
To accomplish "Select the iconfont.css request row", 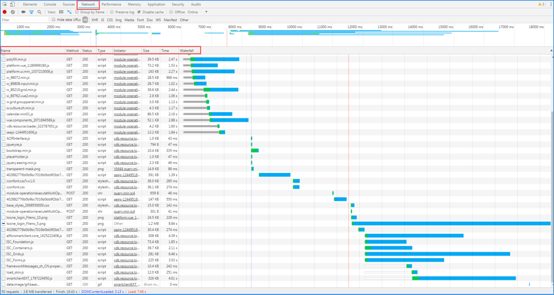I will tap(276, 187).
